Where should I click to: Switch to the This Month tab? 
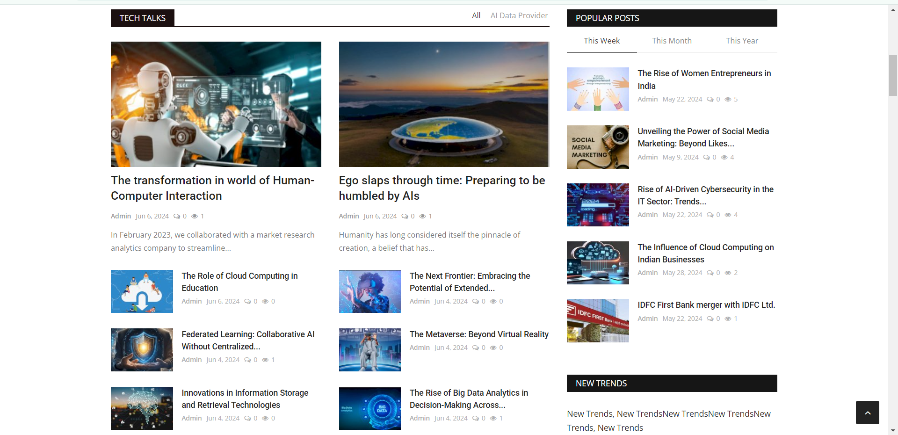[672, 41]
